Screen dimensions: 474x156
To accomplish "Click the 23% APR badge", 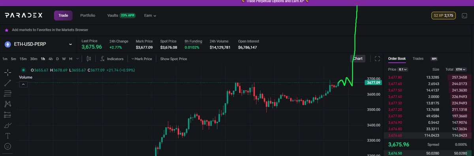I will tap(128, 16).
